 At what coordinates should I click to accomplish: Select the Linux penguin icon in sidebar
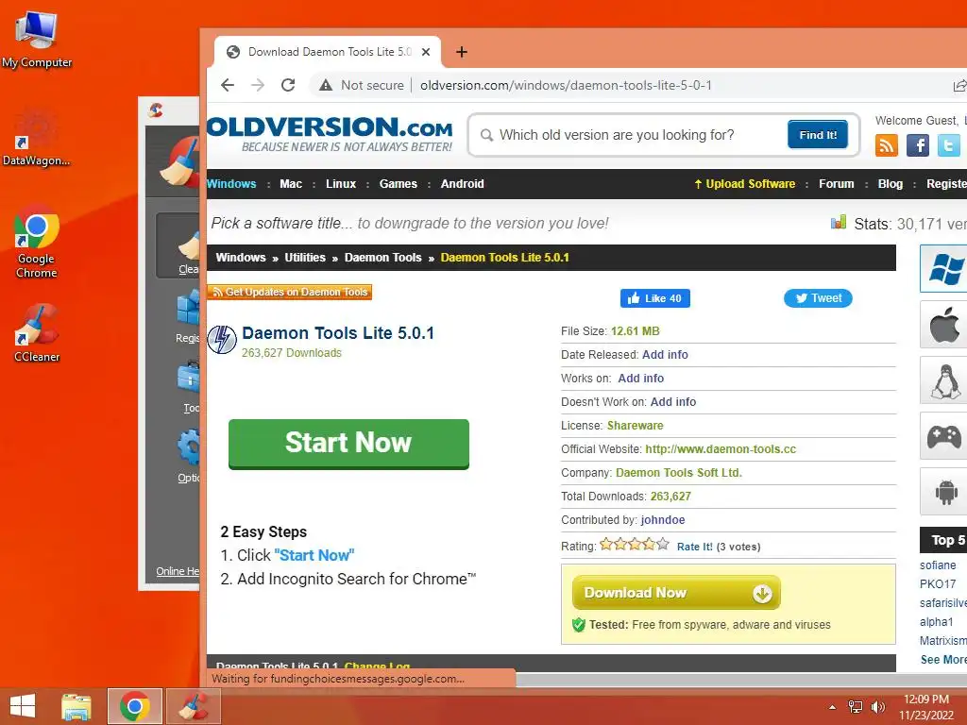click(944, 379)
